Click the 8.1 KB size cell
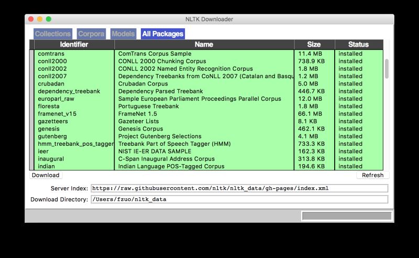Image resolution: width=419 pixels, height=258 pixels. pos(307,121)
